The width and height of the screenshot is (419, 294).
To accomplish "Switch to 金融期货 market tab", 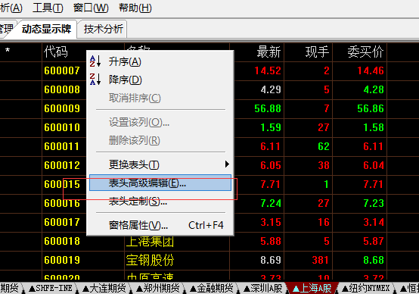I will 212,289.
